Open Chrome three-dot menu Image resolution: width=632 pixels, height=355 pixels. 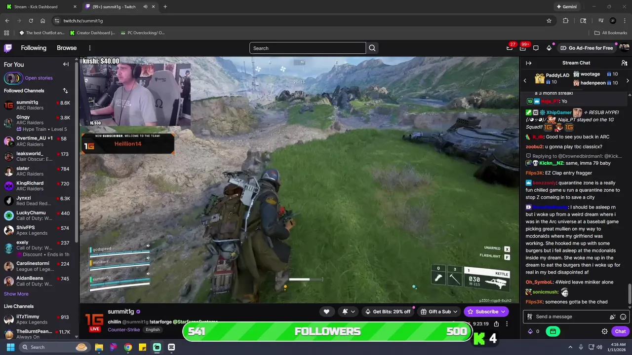pos(625,21)
